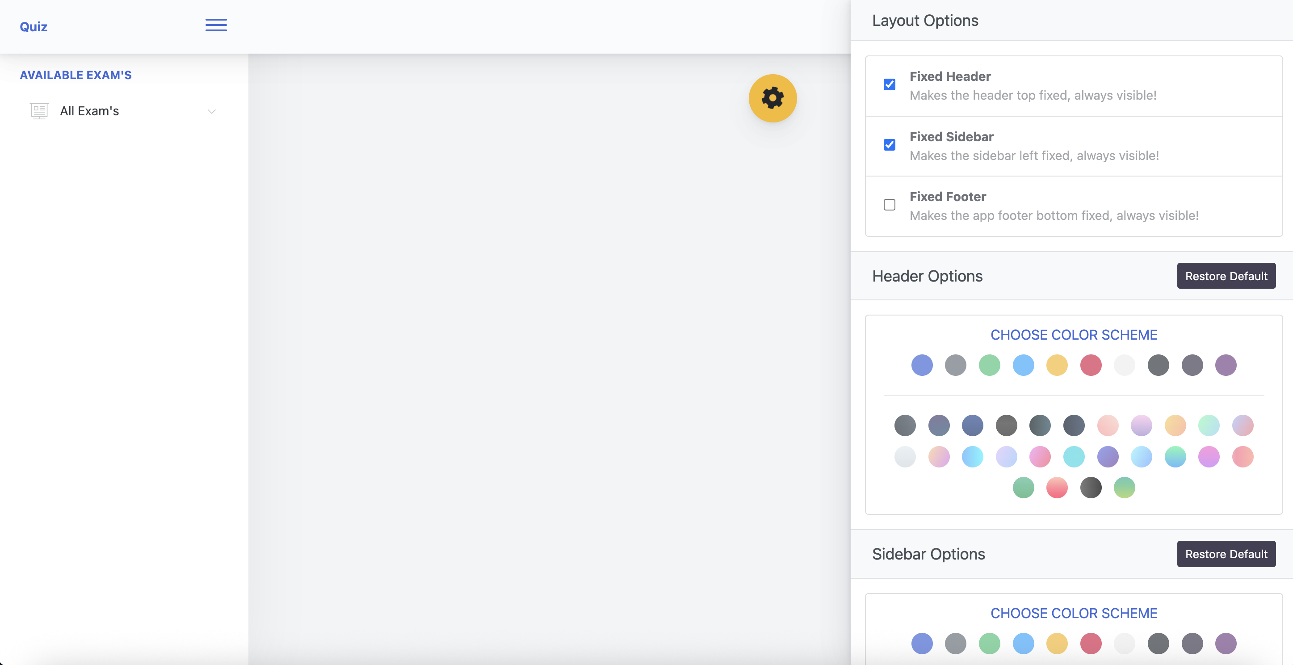
Task: Click 'Makes the header top fixed' description
Action: click(1033, 96)
